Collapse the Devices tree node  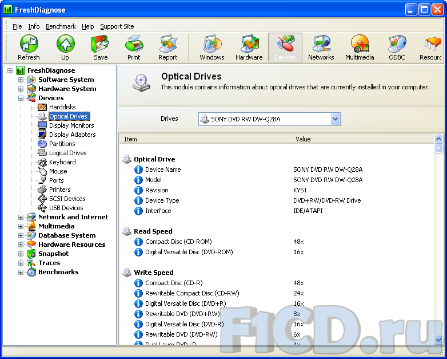point(21,98)
